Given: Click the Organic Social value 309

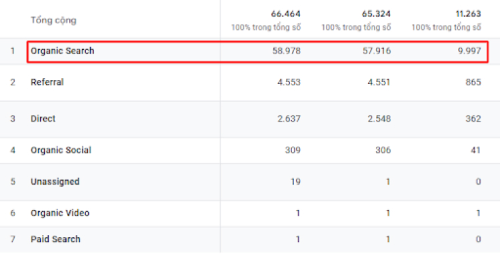Looking at the screenshot, I should click(x=293, y=150).
